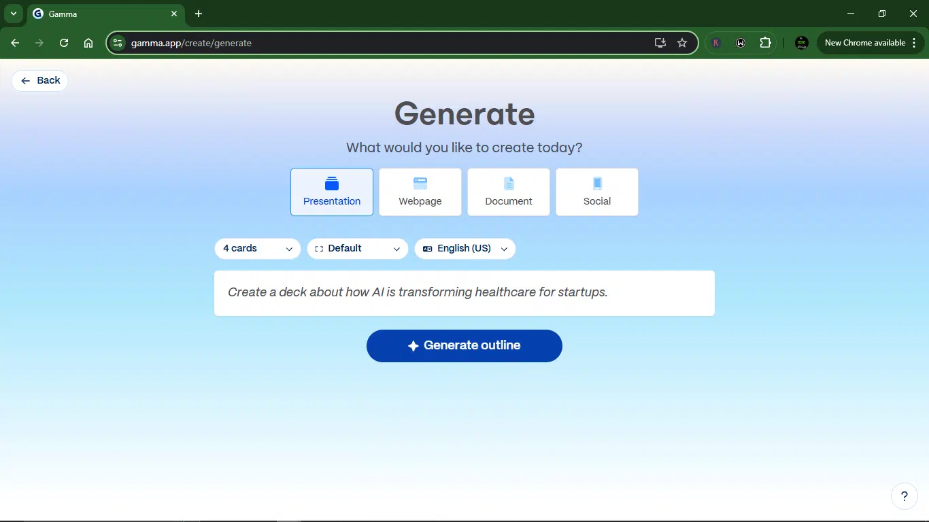Minimize the Chrome window
This screenshot has width=929, height=522.
pyautogui.click(x=851, y=14)
